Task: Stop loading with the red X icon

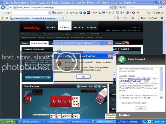Action: 124,7
